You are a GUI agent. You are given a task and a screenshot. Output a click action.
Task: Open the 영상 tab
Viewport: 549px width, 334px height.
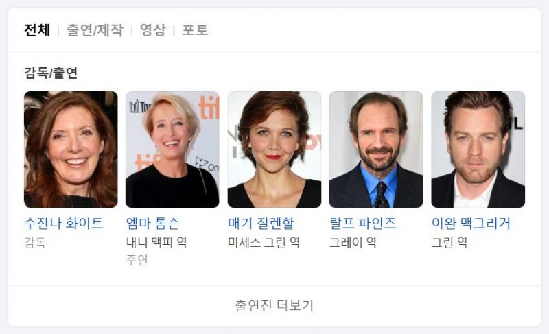point(152,30)
